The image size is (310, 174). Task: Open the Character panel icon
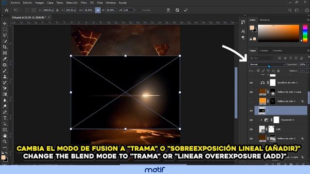(243, 31)
